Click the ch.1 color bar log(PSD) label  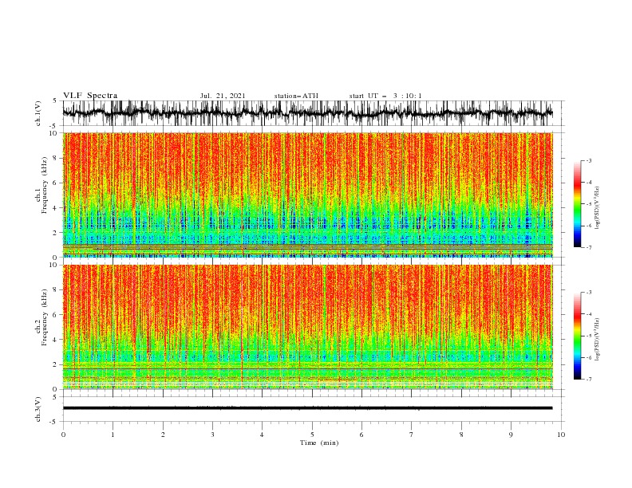click(x=598, y=208)
